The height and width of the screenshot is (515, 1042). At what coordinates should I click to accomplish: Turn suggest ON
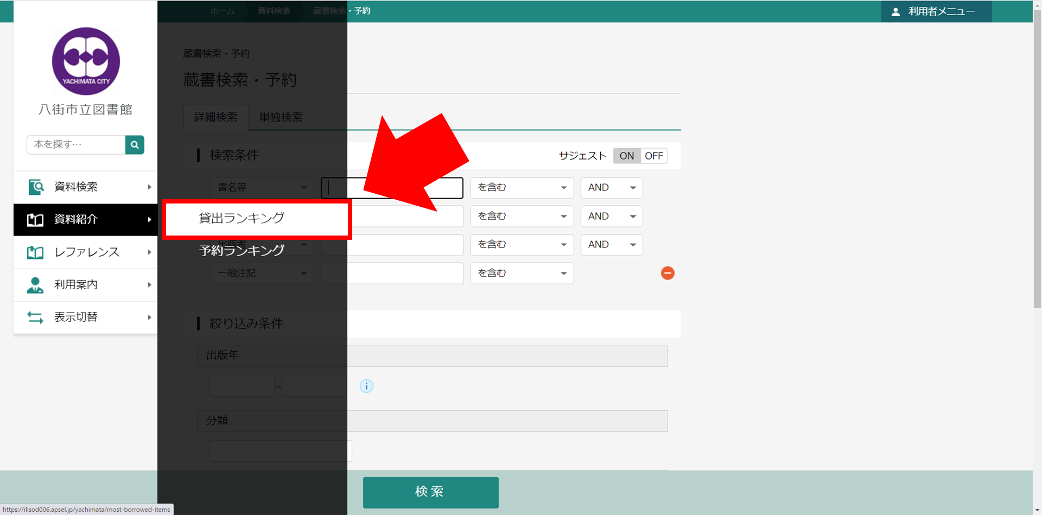tap(627, 156)
